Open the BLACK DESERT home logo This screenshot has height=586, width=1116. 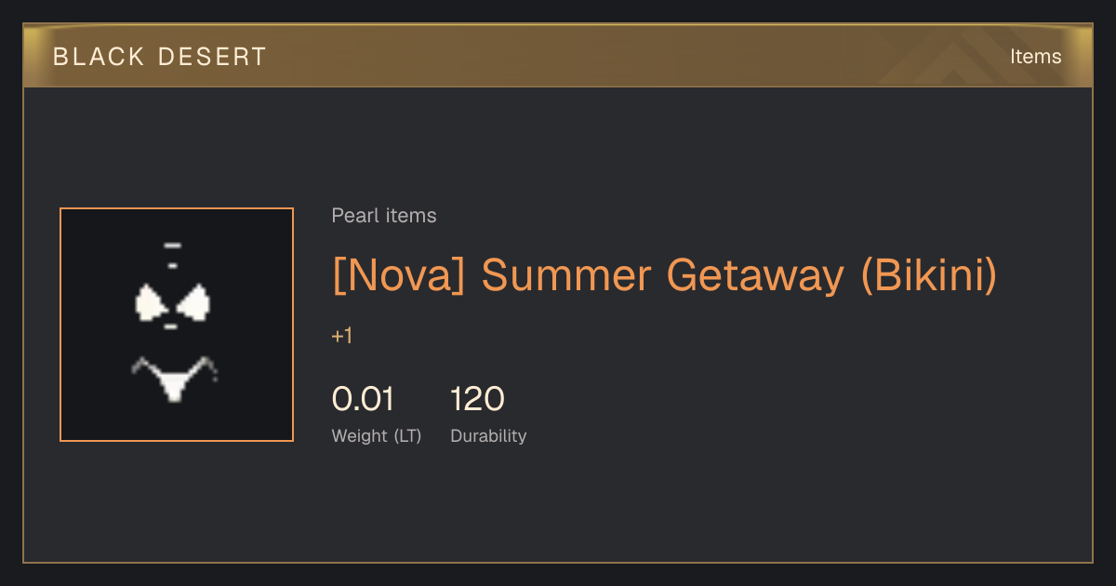(x=160, y=57)
